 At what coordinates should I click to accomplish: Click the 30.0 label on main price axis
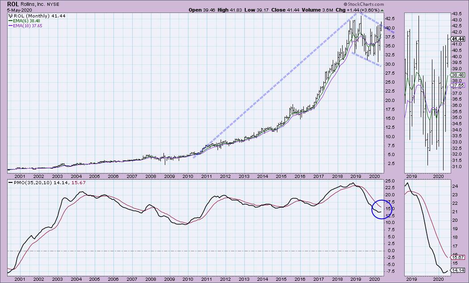390,64
